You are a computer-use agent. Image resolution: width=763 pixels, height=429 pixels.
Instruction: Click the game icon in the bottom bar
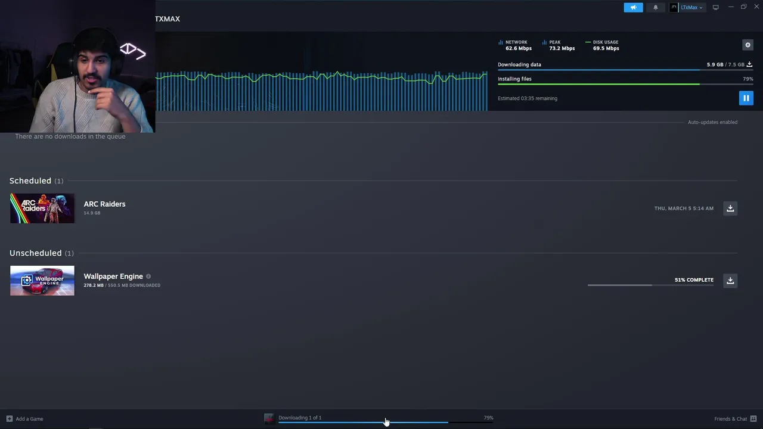tap(269, 419)
